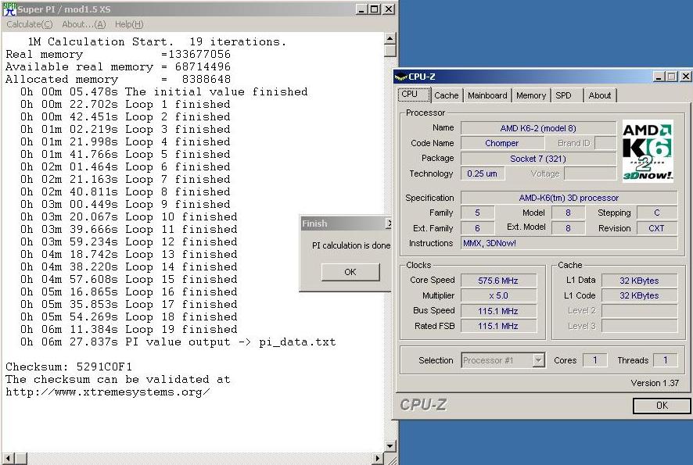The height and width of the screenshot is (465, 693).
Task: Open the Help menu in Super PI
Action: (129, 24)
